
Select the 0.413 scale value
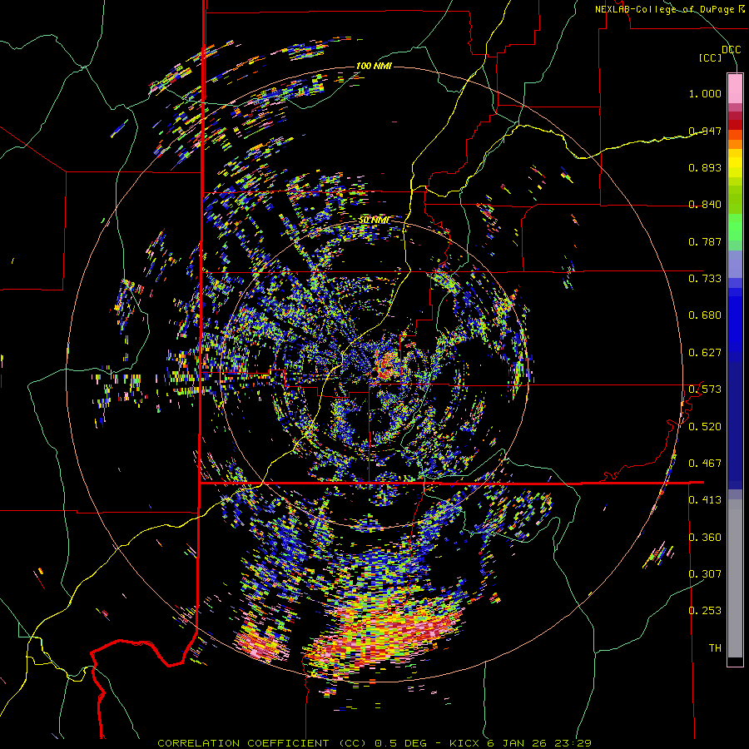[705, 500]
